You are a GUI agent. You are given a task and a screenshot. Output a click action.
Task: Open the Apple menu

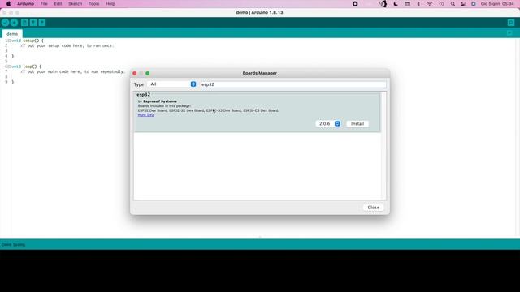(8, 4)
